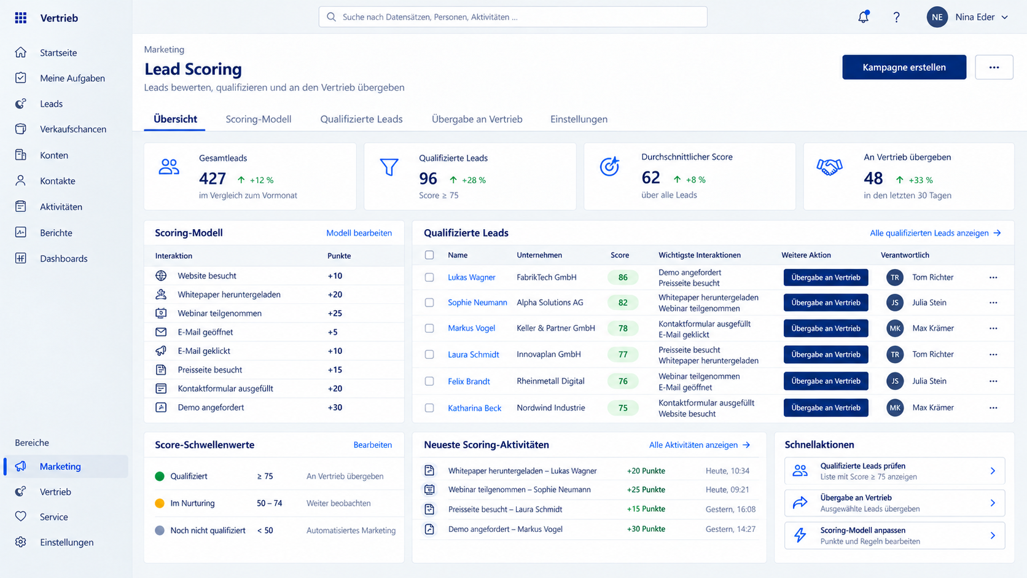Expand Übergabe an Vertrieb quick action chevron
Viewport: 1027px width, 578px height.
coord(993,503)
